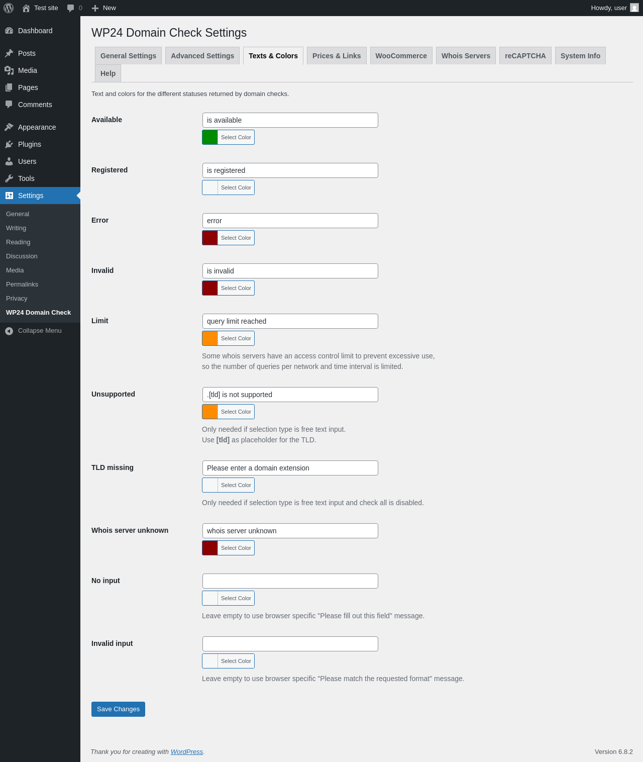This screenshot has width=643, height=762.
Task: Focus the Registered text field
Action: [x=290, y=170]
